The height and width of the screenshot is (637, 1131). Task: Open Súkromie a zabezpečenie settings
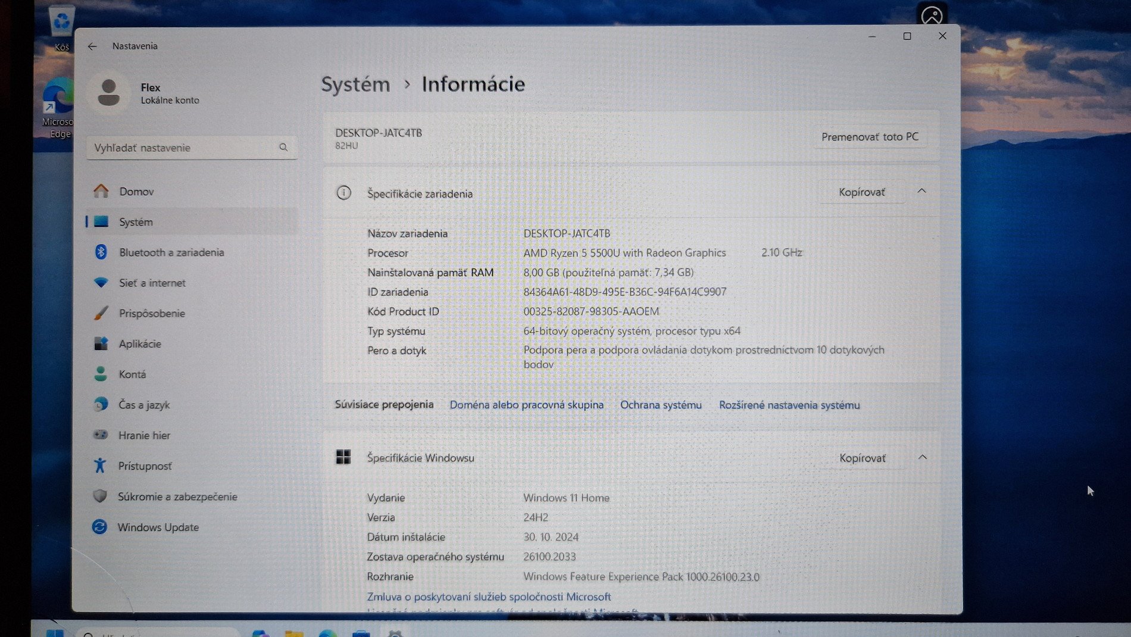[x=177, y=497]
